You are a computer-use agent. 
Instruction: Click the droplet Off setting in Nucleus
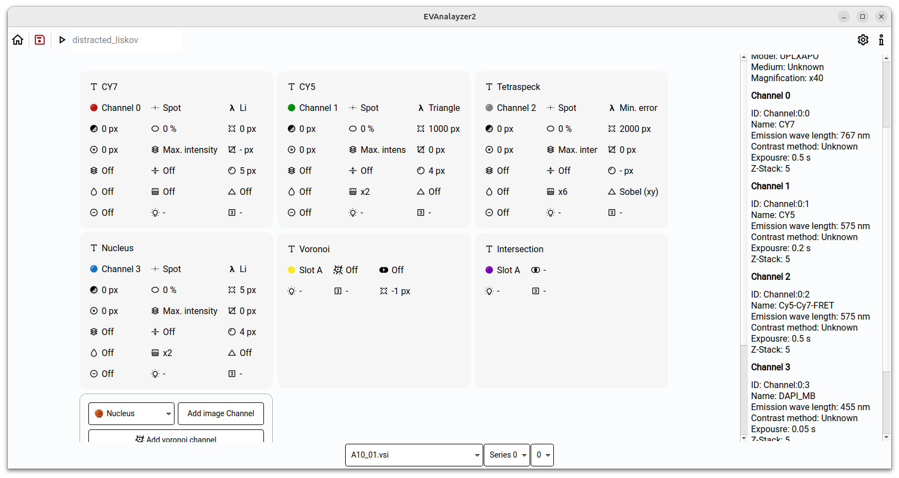102,353
